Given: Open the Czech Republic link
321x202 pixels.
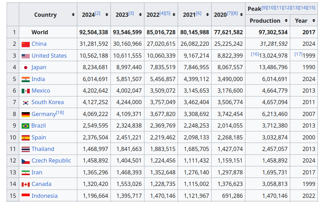Looking at the screenshot, I should click(x=51, y=161).
